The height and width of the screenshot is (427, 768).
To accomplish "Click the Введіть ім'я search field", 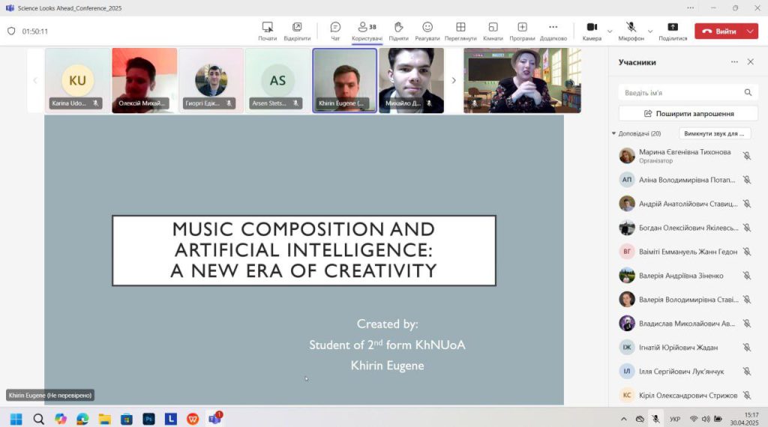I will coord(680,93).
